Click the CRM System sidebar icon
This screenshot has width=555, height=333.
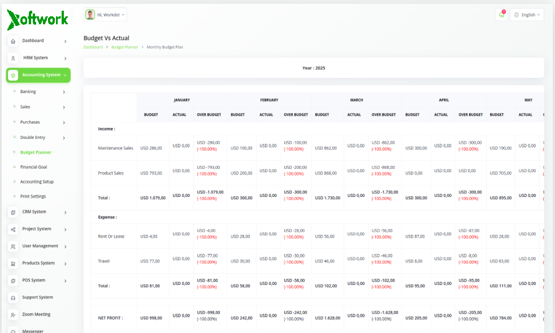[x=13, y=212]
